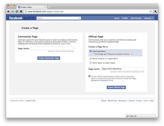Open the Help footer link
The image size is (164, 126).
click(x=151, y=101)
